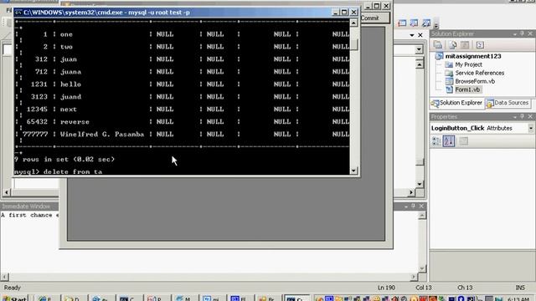Click code editor horizontal scroll left arrow
The width and height of the screenshot is (536, 301).
(x=6, y=192)
